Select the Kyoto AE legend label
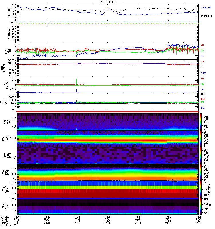Viewport: 215px width, 229px height. tap(206, 7)
